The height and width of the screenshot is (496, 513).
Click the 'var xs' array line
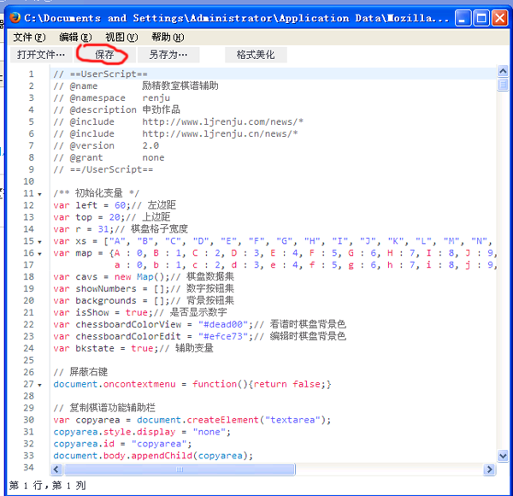[x=274, y=241]
